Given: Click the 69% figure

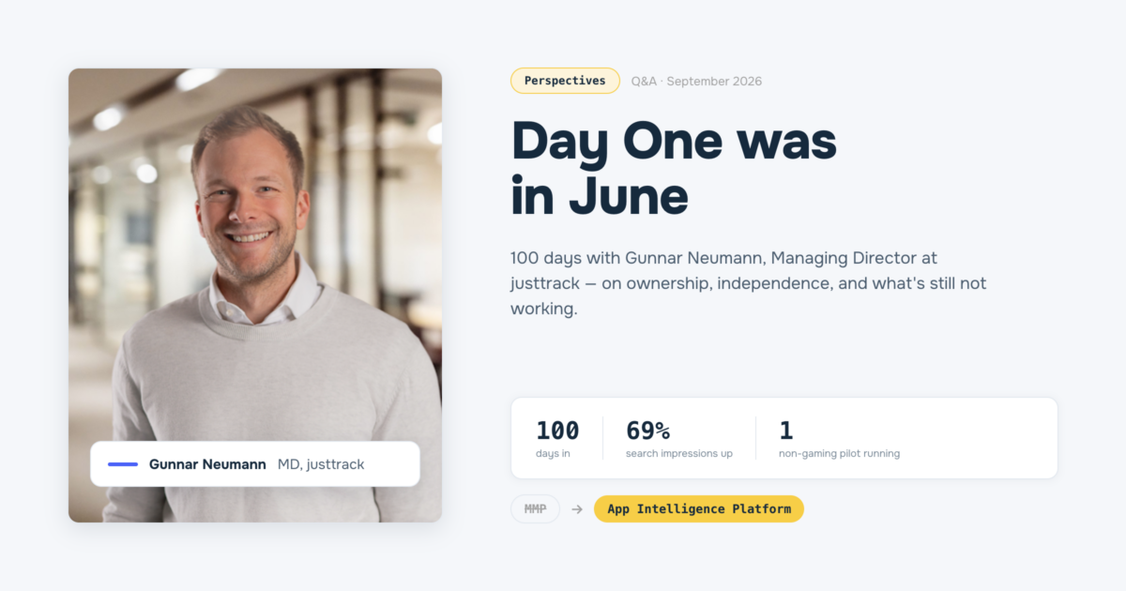Looking at the screenshot, I should tap(648, 431).
